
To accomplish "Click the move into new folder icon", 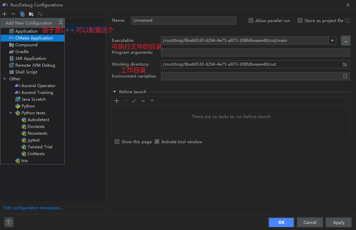I will 31,14.
